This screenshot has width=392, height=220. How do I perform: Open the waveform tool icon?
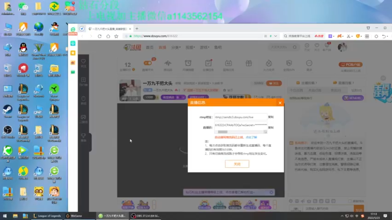pyautogui.click(x=168, y=64)
